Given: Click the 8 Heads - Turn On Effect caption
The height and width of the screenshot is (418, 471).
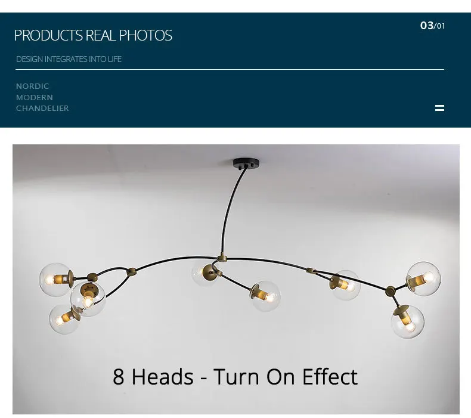Looking at the screenshot, I should (235, 376).
